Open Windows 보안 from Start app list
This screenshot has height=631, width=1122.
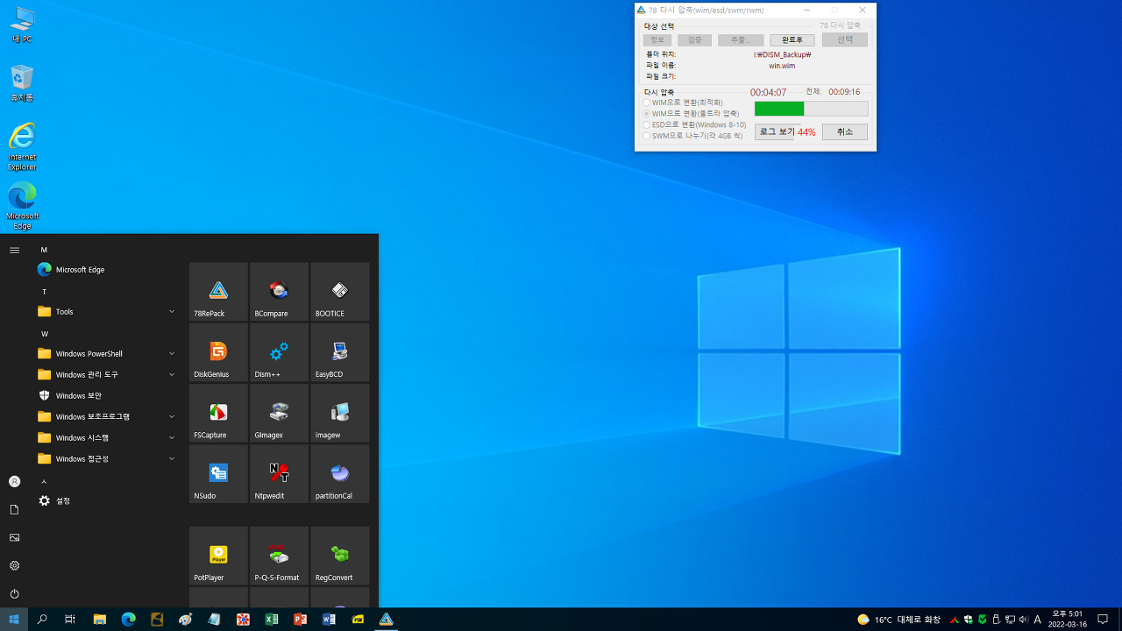tap(107, 395)
